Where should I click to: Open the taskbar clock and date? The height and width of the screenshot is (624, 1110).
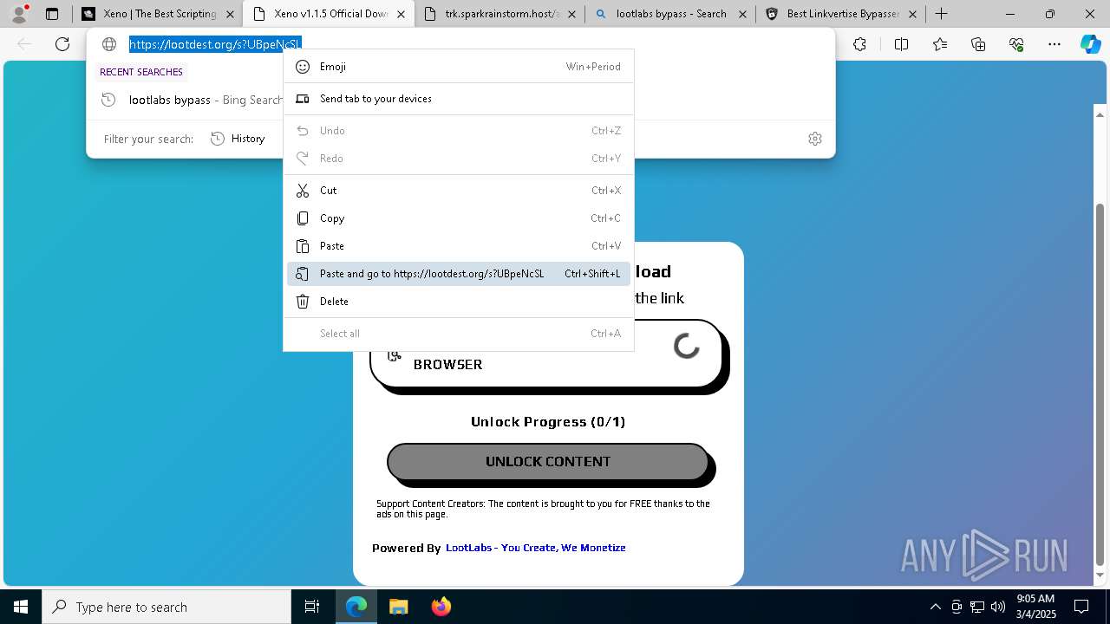1035,607
